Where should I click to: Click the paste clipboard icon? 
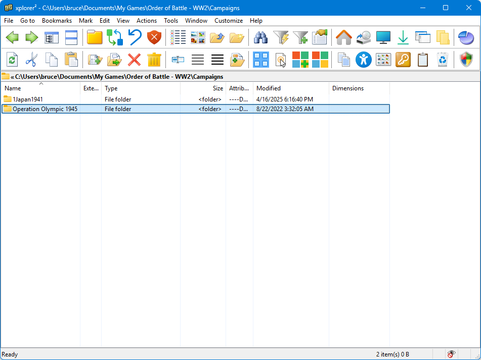click(x=71, y=60)
